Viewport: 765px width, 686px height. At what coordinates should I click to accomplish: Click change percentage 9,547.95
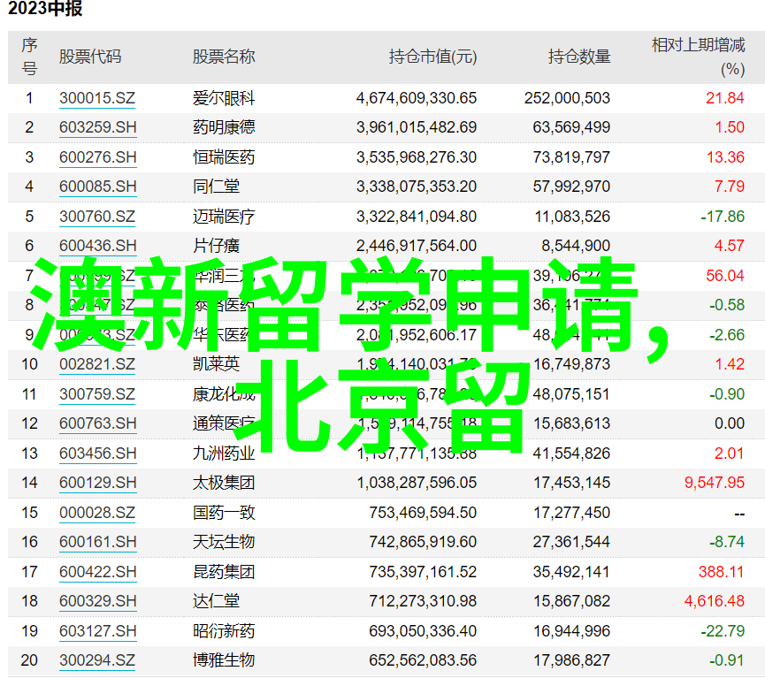715,483
